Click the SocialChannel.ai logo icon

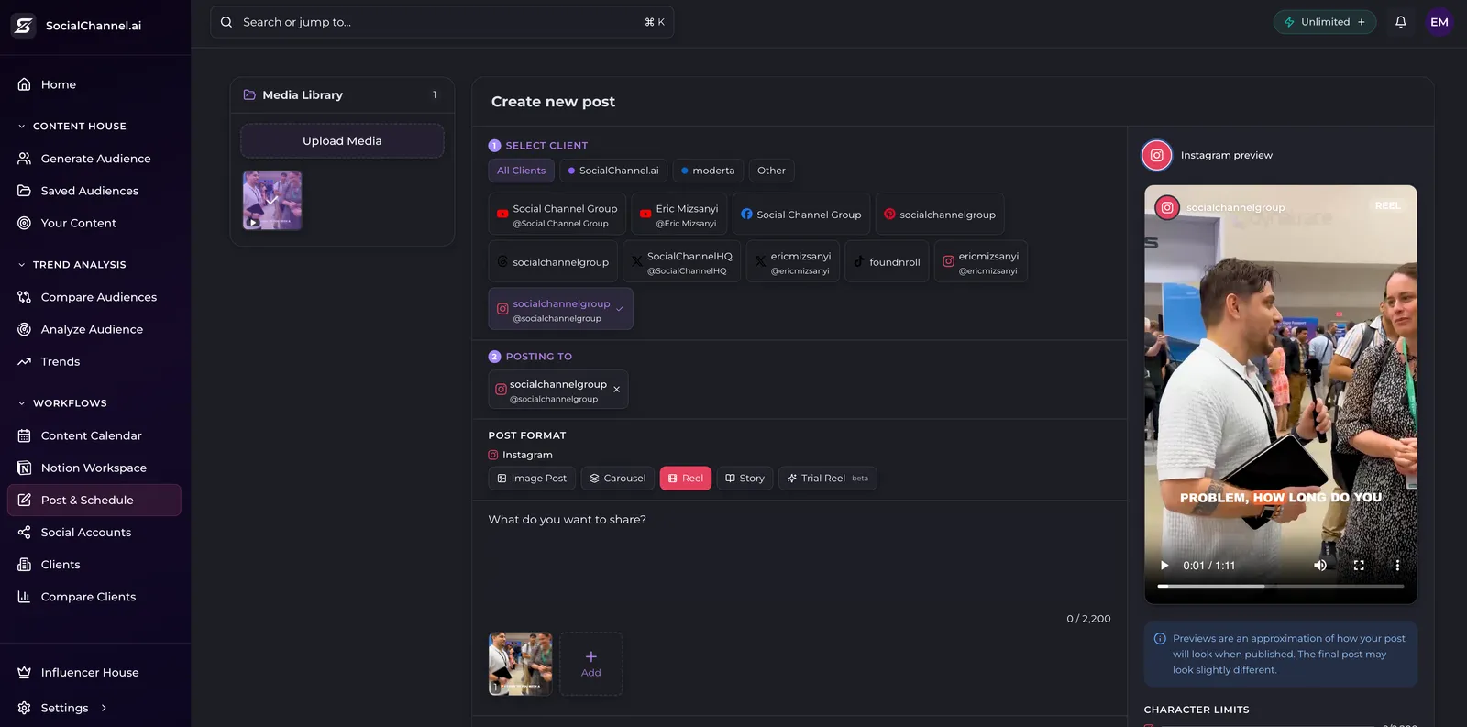pos(23,26)
